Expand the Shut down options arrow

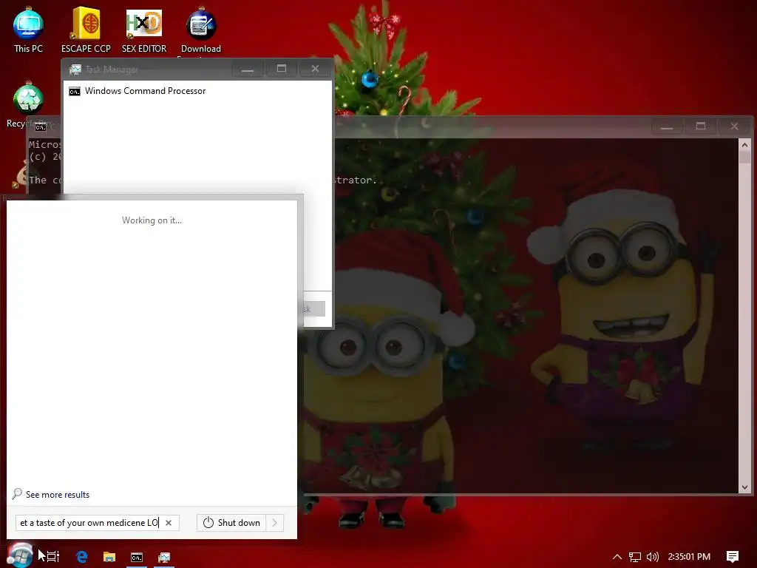click(275, 523)
